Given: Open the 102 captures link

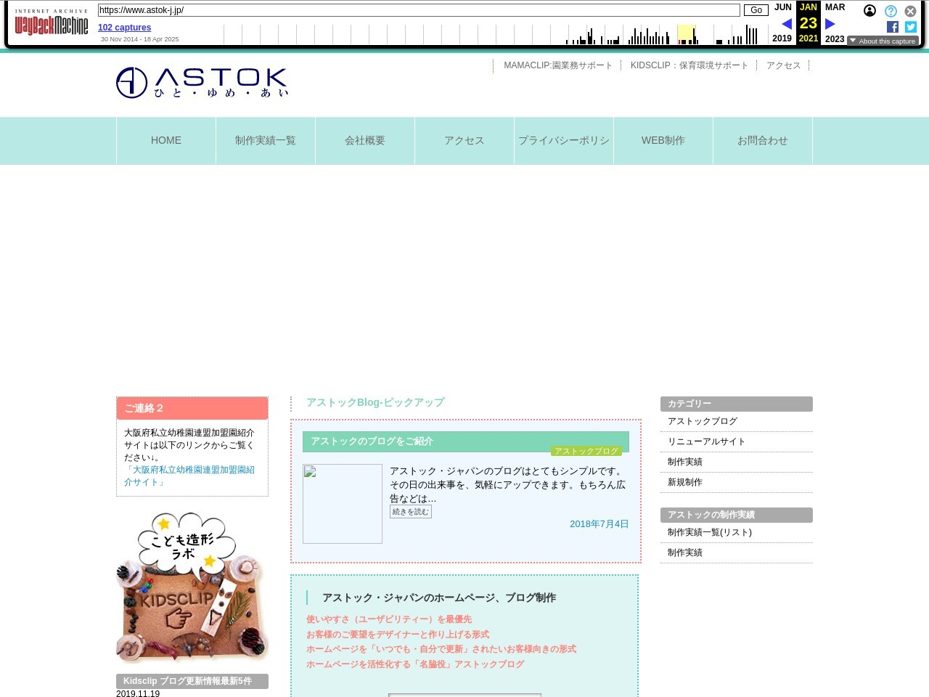Looking at the screenshot, I should coord(124,28).
